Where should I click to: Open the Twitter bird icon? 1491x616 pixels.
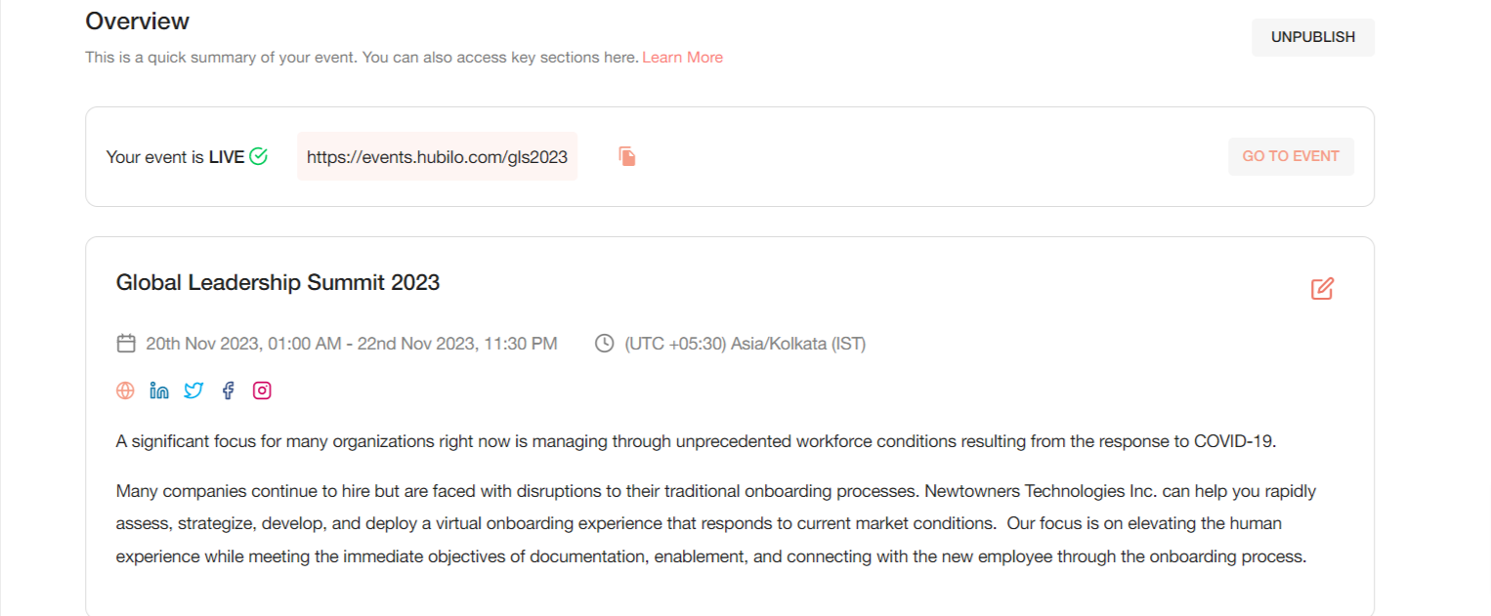[193, 390]
